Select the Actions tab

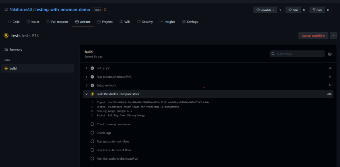tap(83, 22)
